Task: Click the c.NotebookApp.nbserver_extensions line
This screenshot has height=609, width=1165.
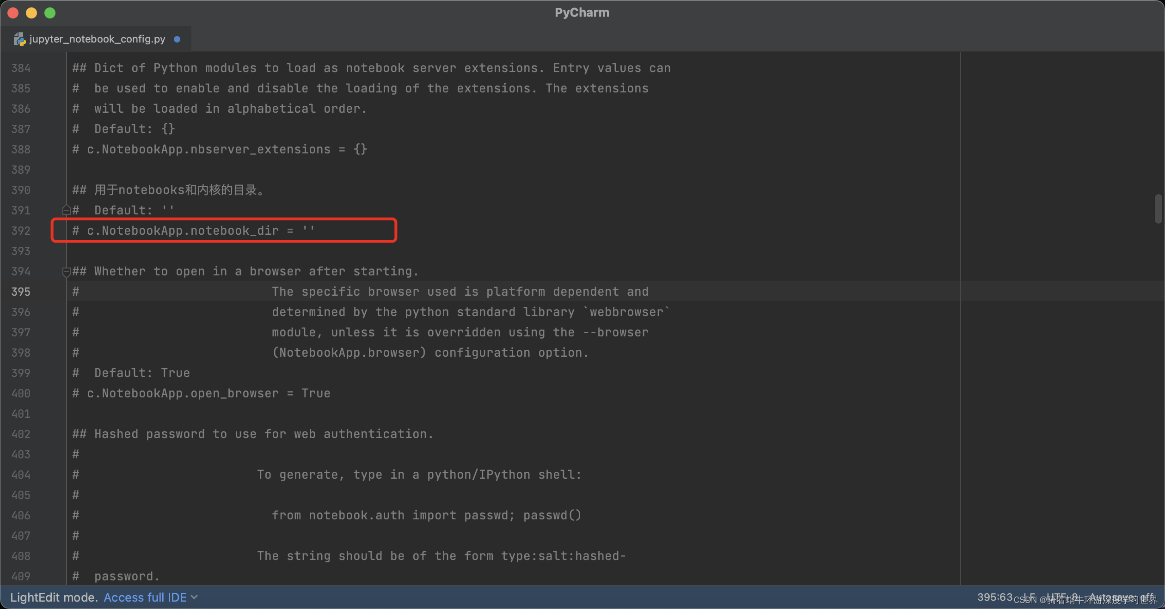Action: point(220,150)
